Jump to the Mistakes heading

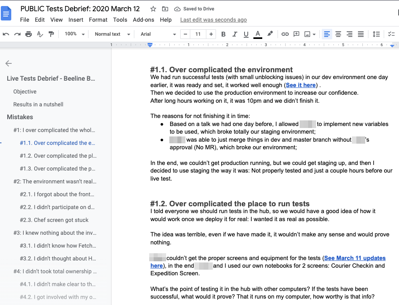20,117
